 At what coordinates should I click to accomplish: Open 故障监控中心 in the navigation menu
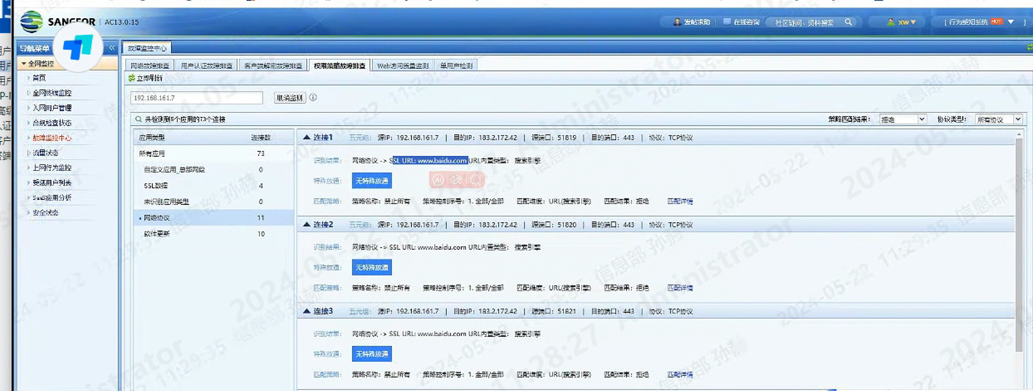point(52,138)
